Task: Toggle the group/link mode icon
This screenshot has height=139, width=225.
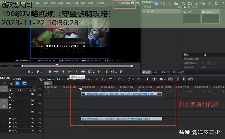Action: [11, 84]
